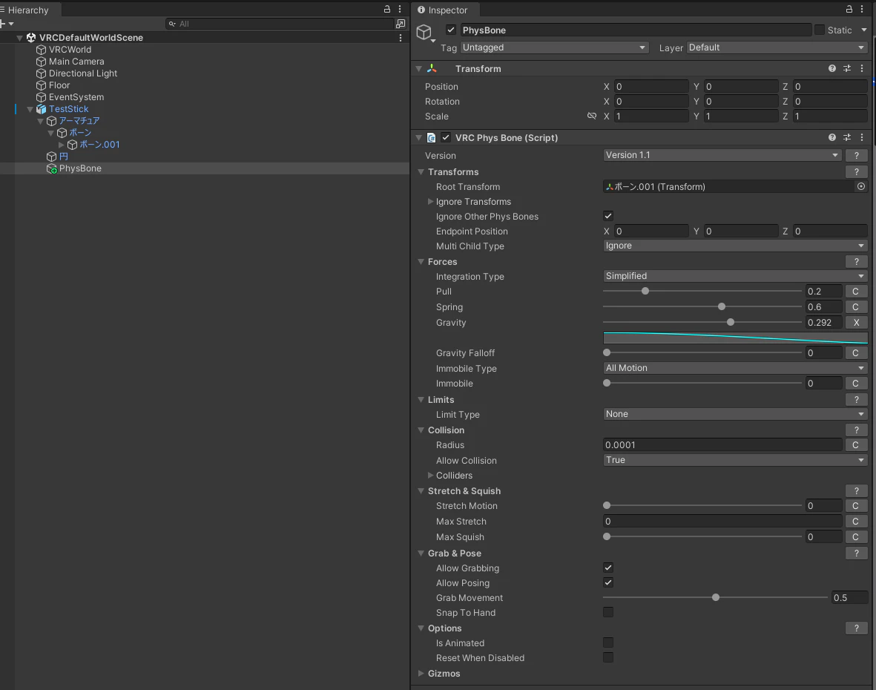Screen dimensions: 876x690
Task: Open the Layer dropdown showing Default
Action: coord(777,47)
